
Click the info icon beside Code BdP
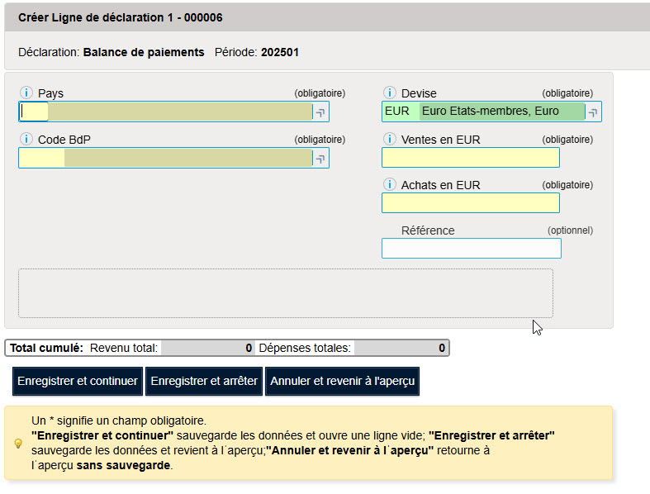coord(26,139)
